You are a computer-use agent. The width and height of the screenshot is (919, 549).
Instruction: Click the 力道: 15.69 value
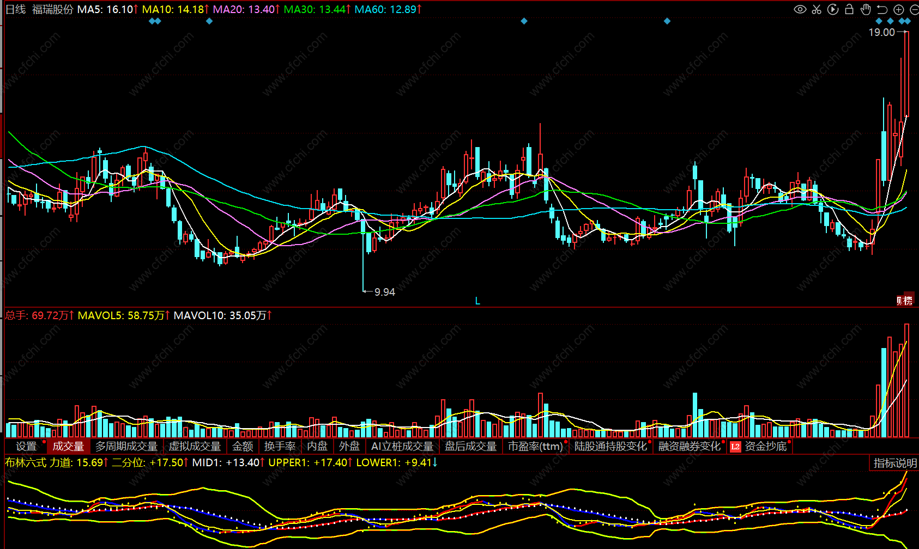pos(79,462)
